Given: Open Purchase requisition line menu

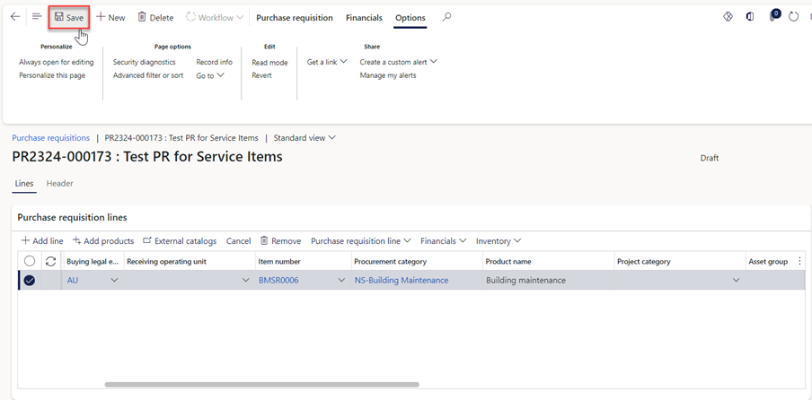Looking at the screenshot, I should [x=361, y=241].
